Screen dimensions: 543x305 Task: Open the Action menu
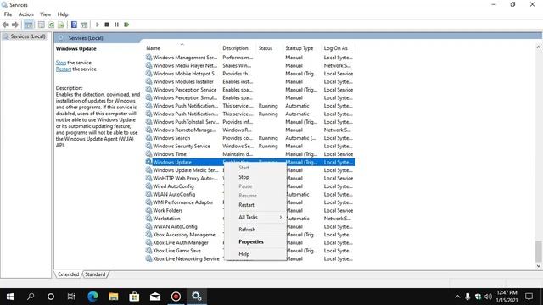[26, 14]
